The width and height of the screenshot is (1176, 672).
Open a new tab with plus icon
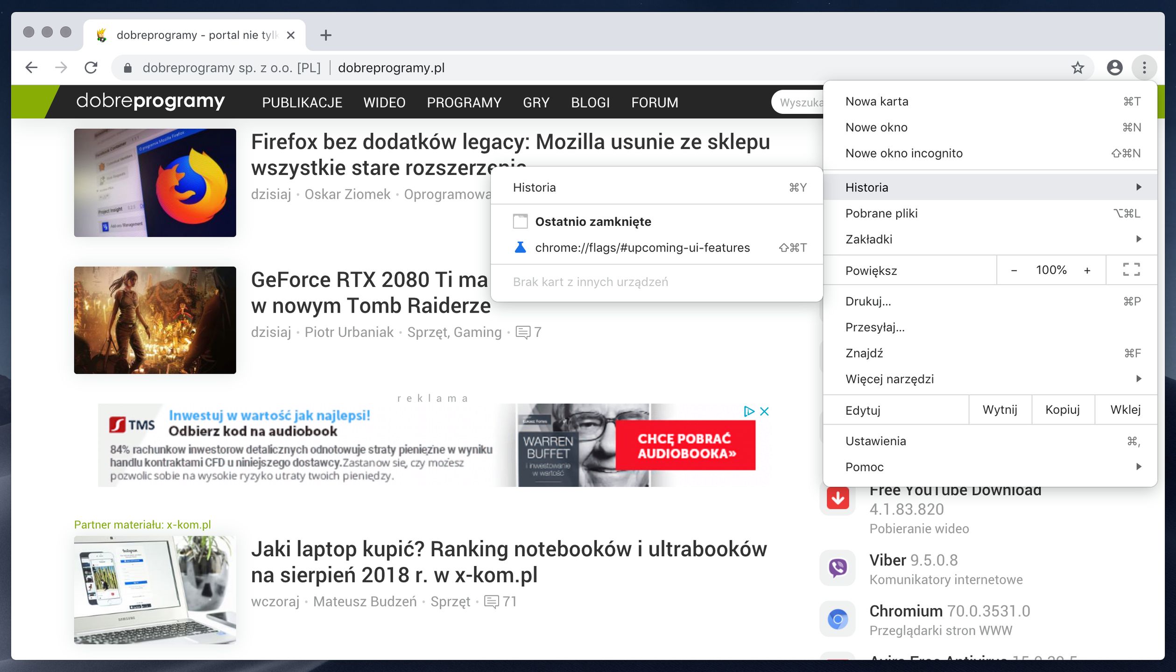326,35
